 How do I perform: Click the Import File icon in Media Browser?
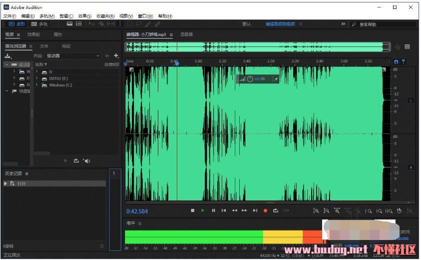click(x=8, y=55)
